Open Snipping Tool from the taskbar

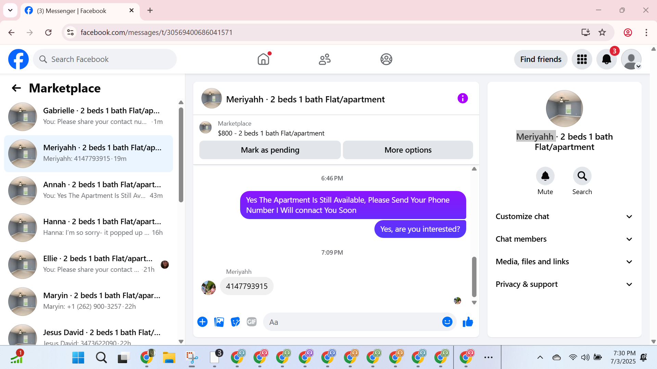pos(192,358)
